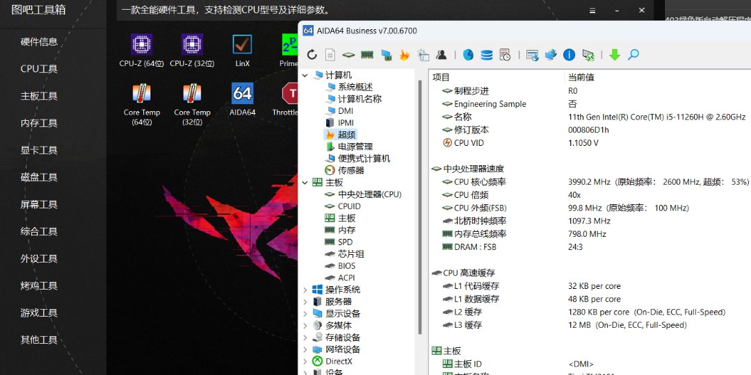751x375 pixels.
Task: Open LinX from the tool grid
Action: [242, 50]
